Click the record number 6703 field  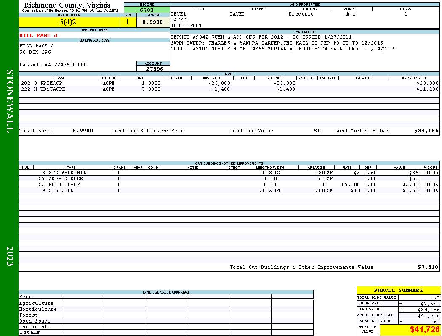147,10
